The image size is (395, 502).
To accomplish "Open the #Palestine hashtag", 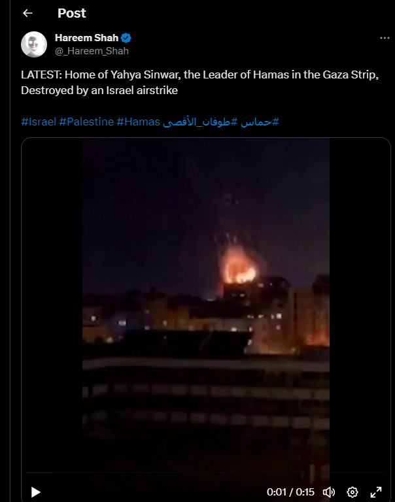I will pos(86,122).
